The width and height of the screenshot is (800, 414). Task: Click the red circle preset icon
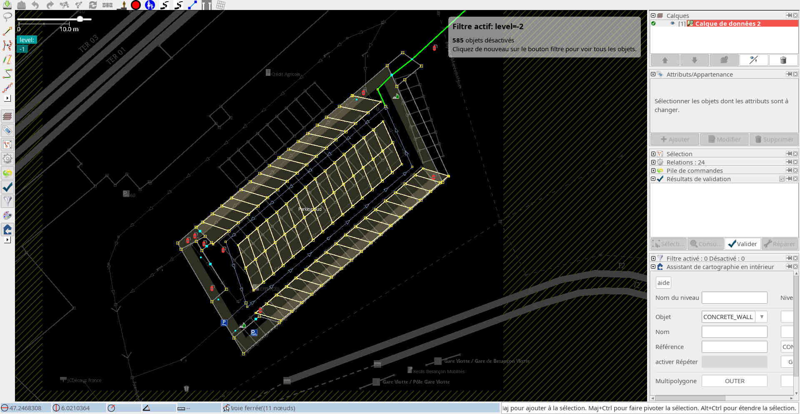pyautogui.click(x=136, y=5)
